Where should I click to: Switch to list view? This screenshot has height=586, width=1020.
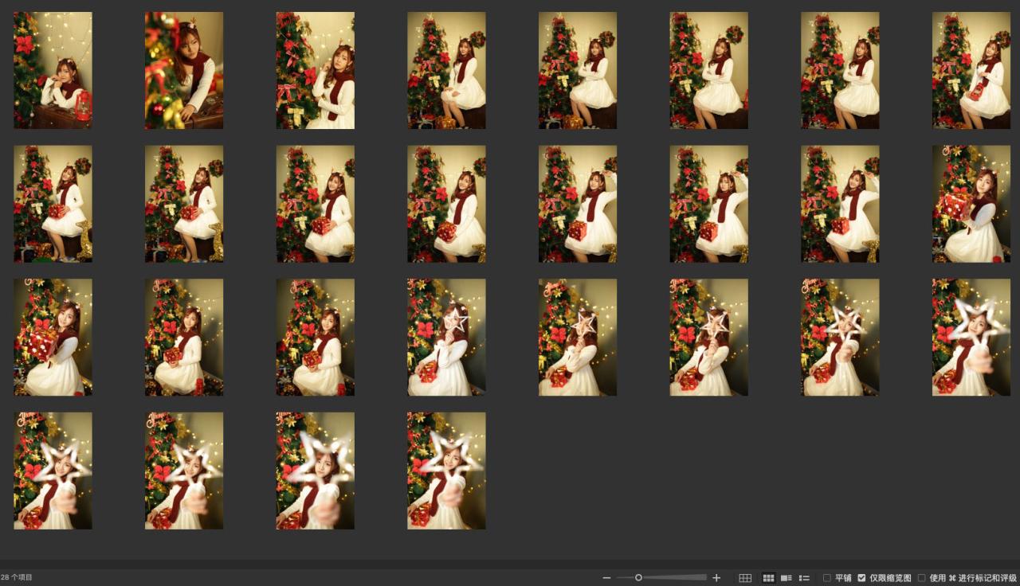click(804, 578)
